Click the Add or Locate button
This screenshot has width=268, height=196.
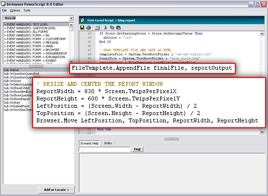tap(57, 190)
